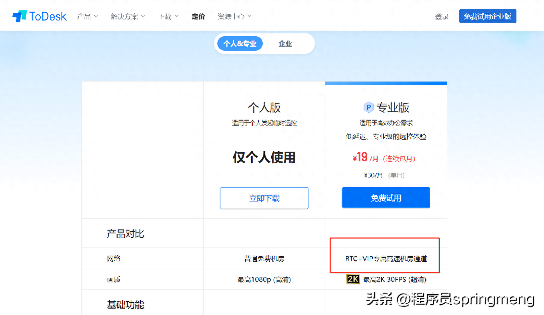
Task: Click the 登录 login link
Action: (x=442, y=16)
